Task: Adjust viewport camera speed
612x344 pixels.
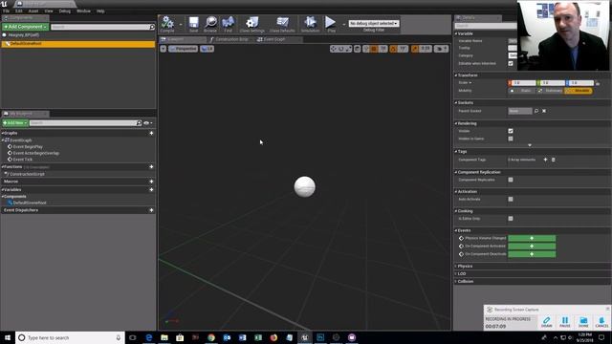Action: [442, 49]
